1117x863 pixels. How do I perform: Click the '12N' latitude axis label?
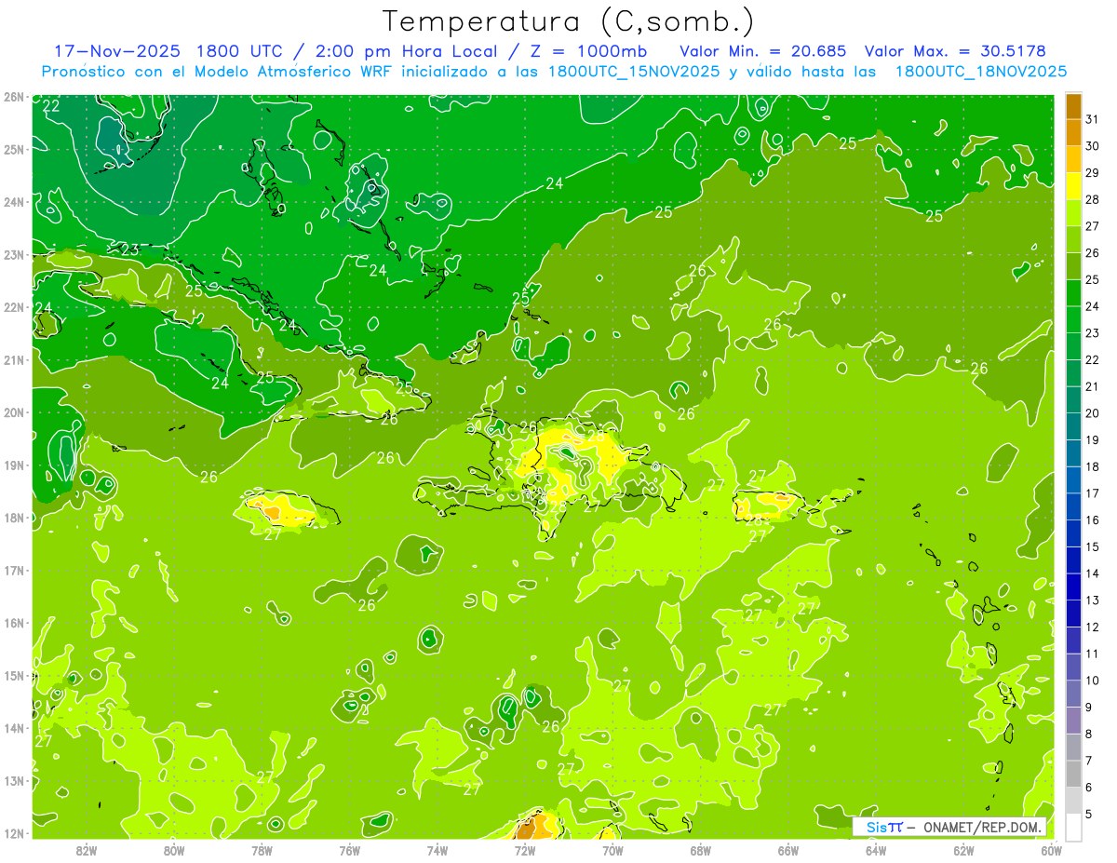(14, 833)
